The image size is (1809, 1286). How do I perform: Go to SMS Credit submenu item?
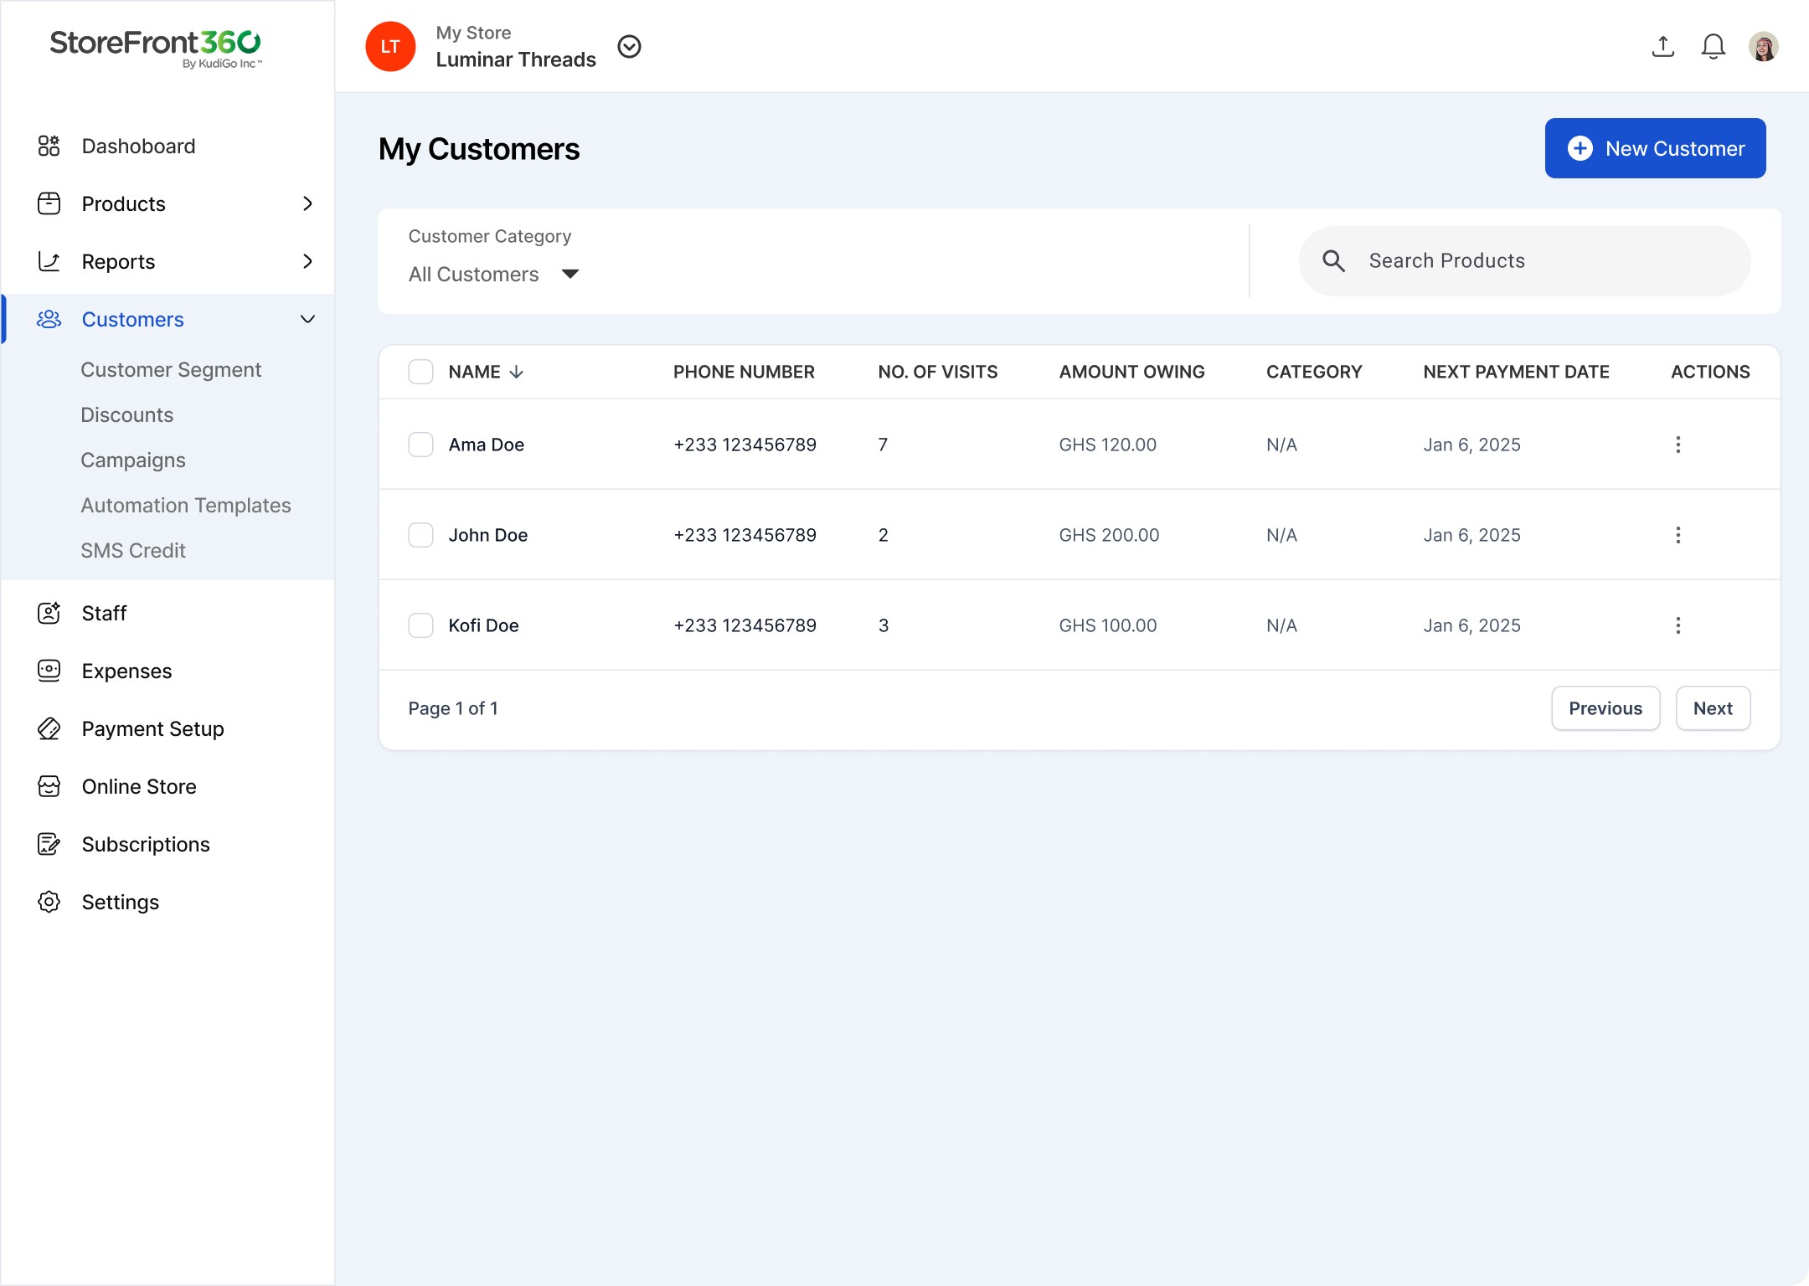coord(133,551)
